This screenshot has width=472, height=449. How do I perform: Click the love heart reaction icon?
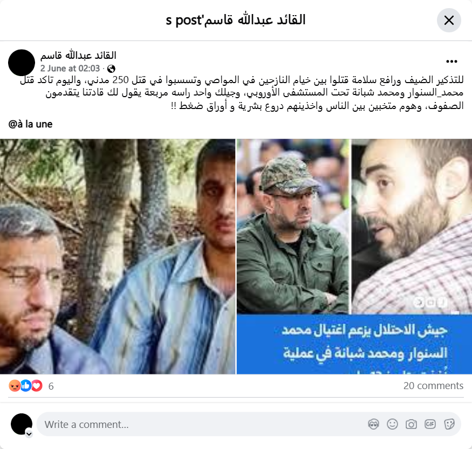point(37,386)
